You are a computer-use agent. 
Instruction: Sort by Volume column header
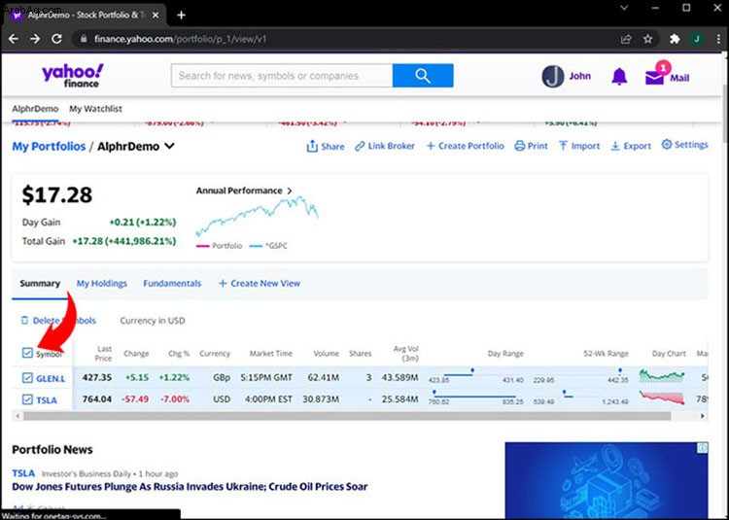tap(327, 354)
